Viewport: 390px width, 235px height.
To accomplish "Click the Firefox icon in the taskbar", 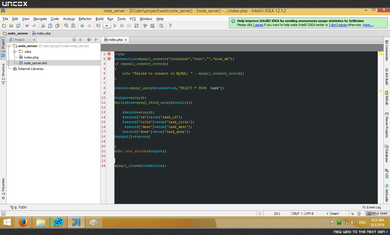I will (23, 222).
